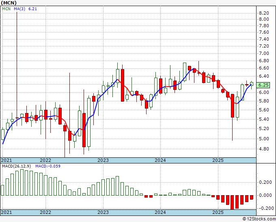
Task: Click the 4.80 price axis label
Action: (x=264, y=149)
